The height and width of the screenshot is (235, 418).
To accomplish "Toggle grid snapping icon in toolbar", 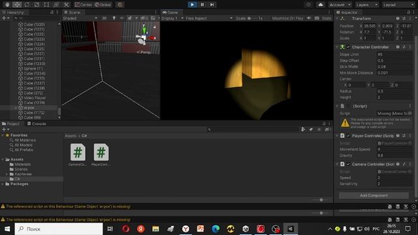I will pyautogui.click(x=120, y=5).
